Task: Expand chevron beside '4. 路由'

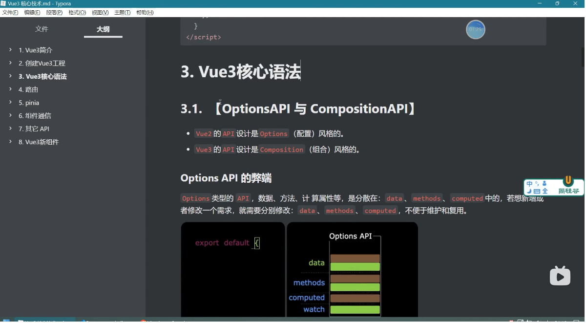Action: pyautogui.click(x=10, y=89)
